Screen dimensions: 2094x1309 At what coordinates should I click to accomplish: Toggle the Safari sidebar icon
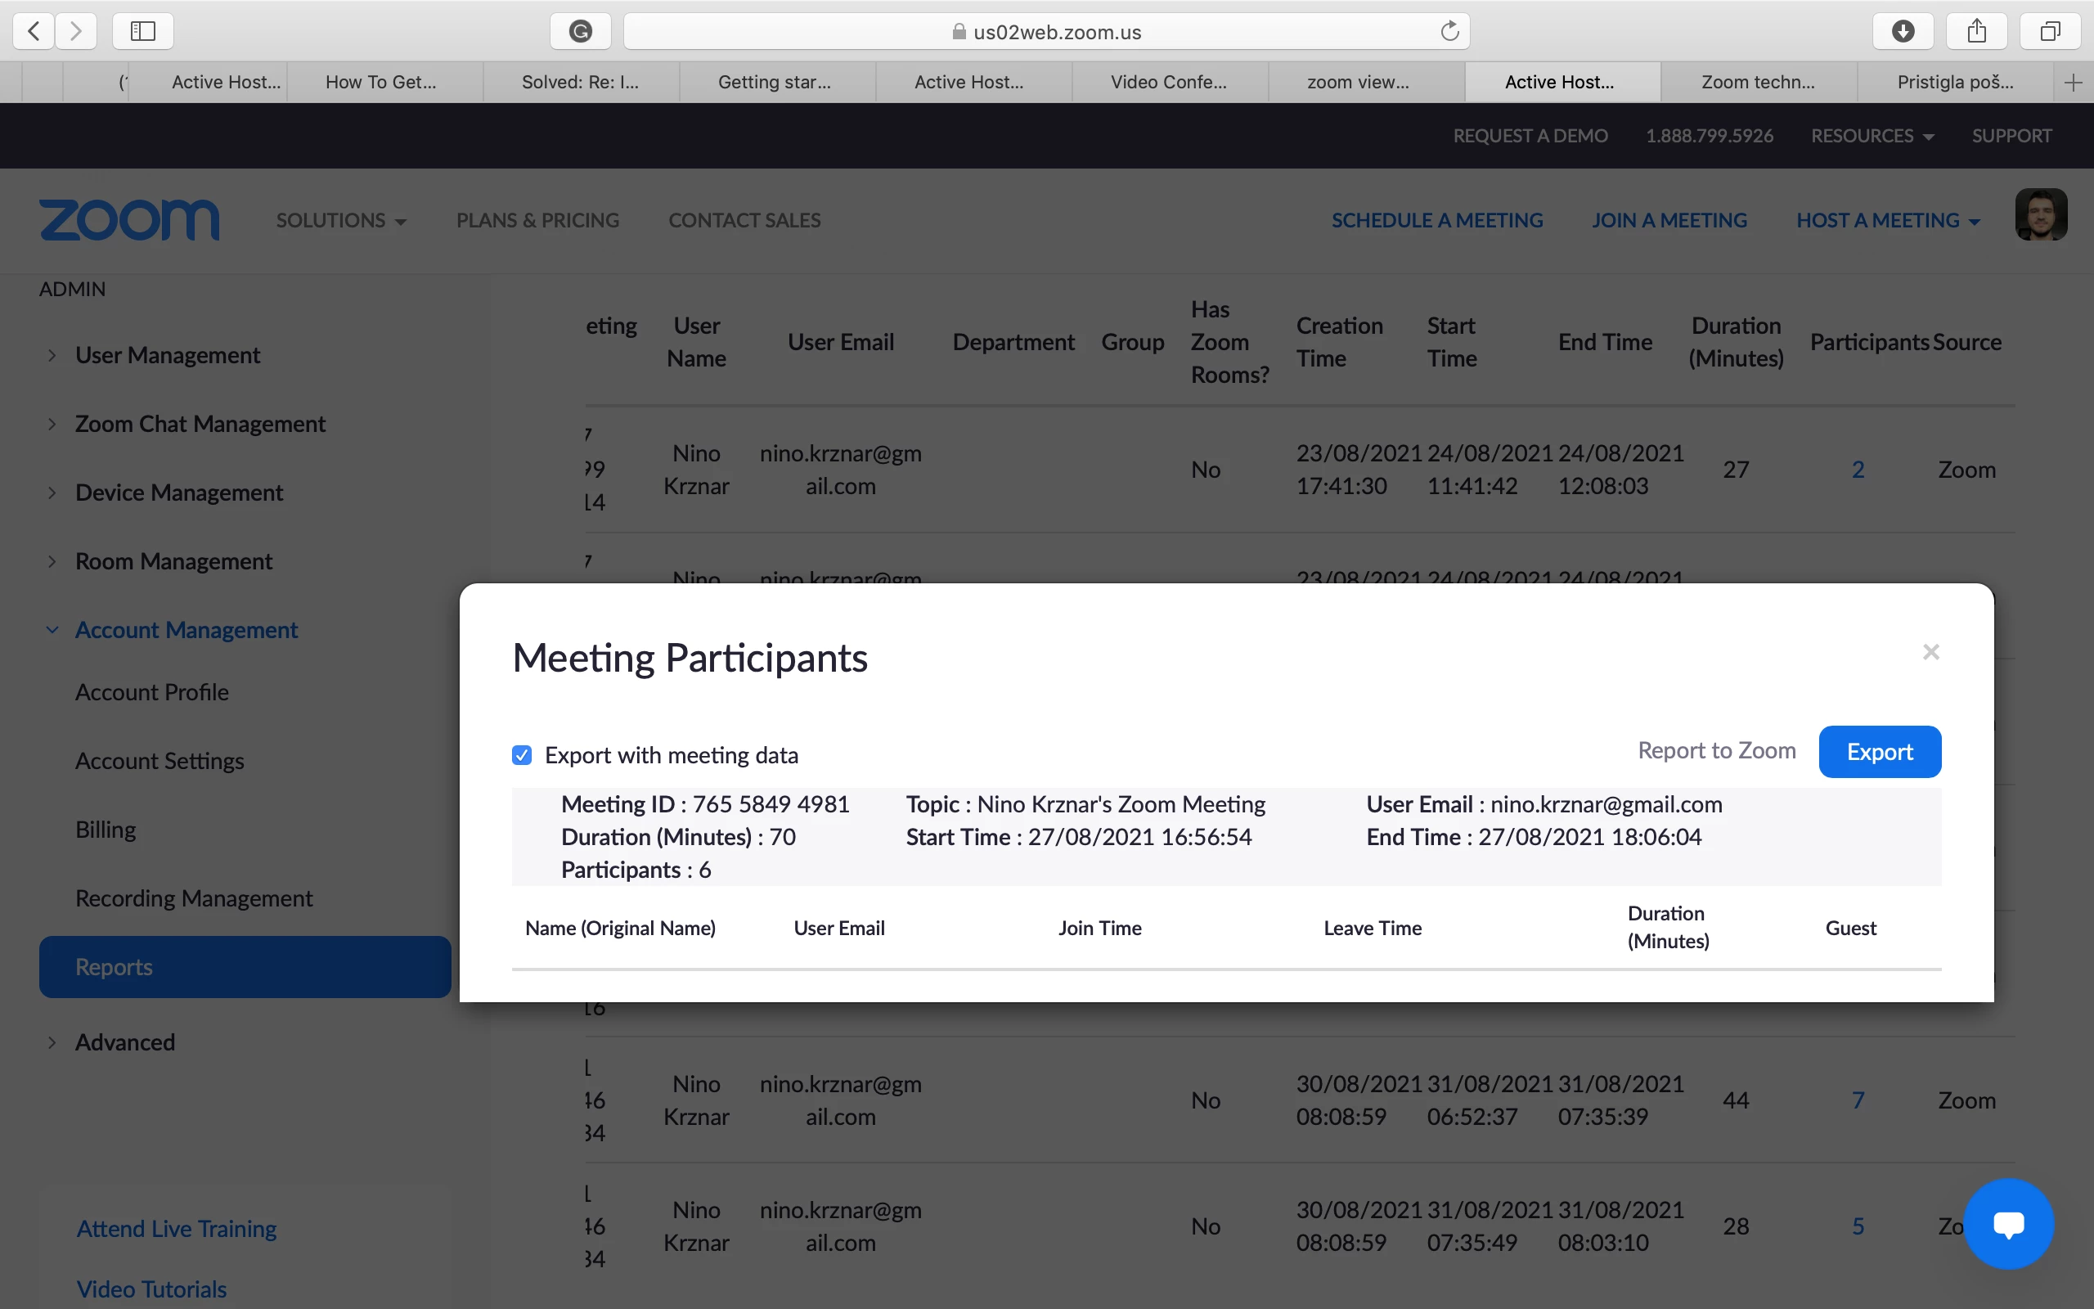143,31
